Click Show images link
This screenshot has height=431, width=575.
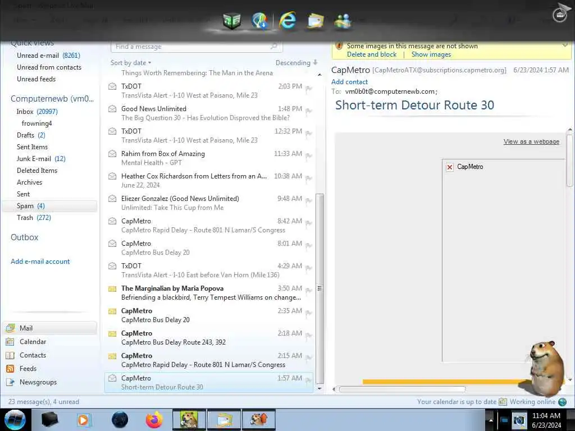(431, 54)
